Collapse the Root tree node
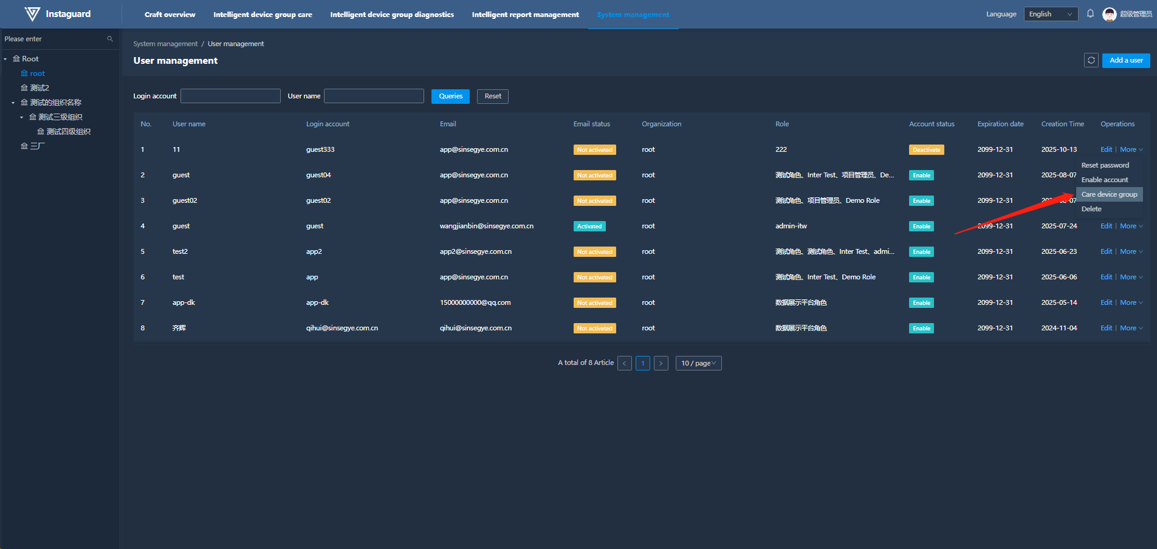 (5, 59)
